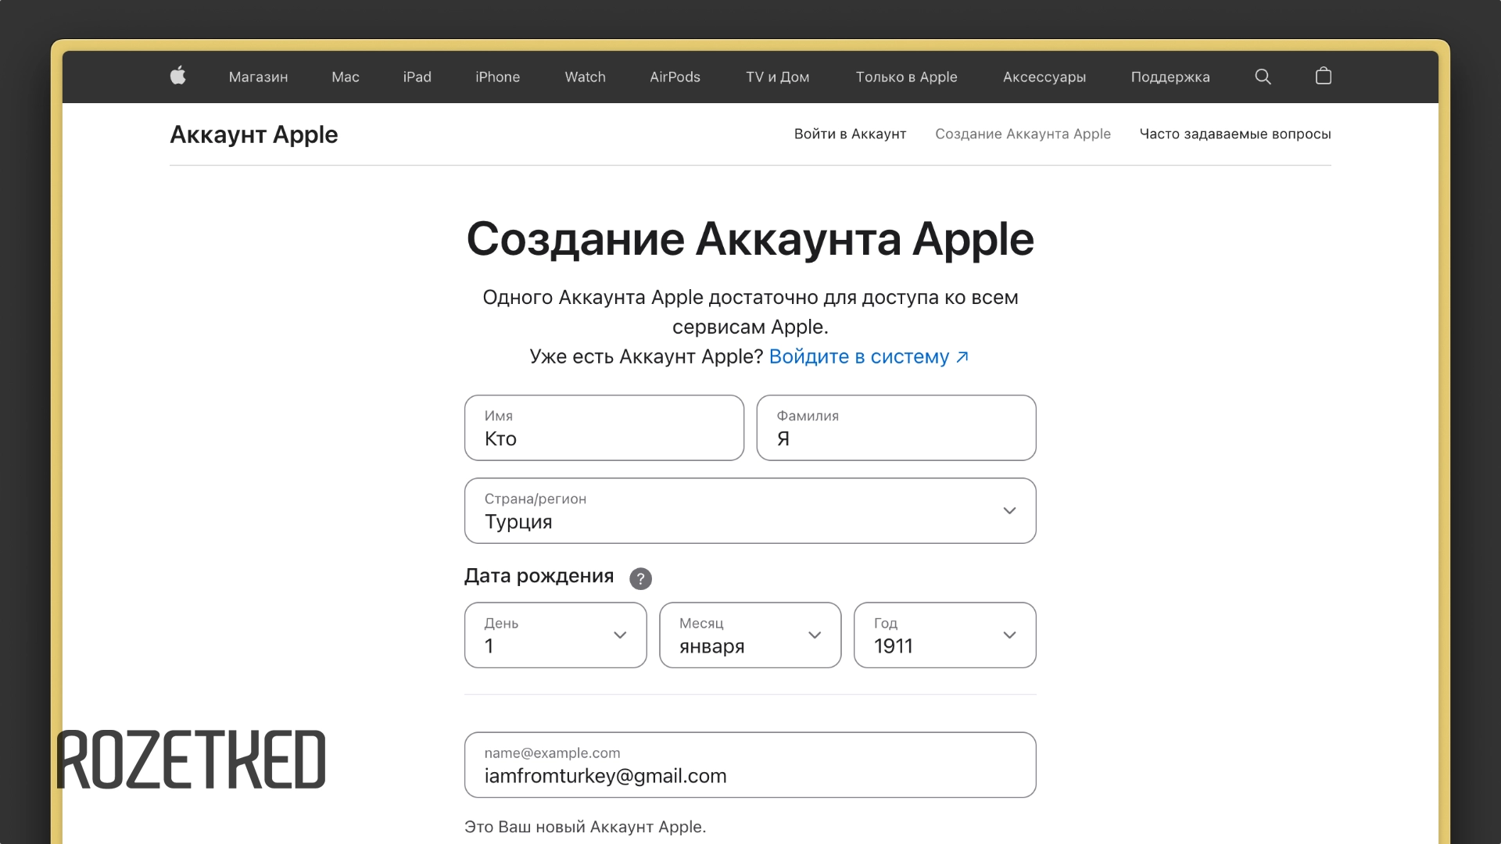Select the AirPods navigation item
Image resolution: width=1501 pixels, height=844 pixels.
(x=675, y=77)
